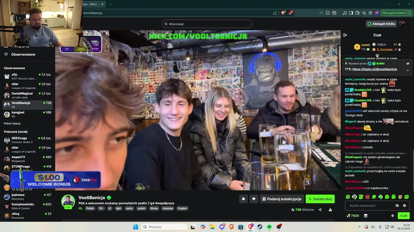Screen dimensions: 414x232
Task: Share the page with the address bar share icon
Action: 275,13
